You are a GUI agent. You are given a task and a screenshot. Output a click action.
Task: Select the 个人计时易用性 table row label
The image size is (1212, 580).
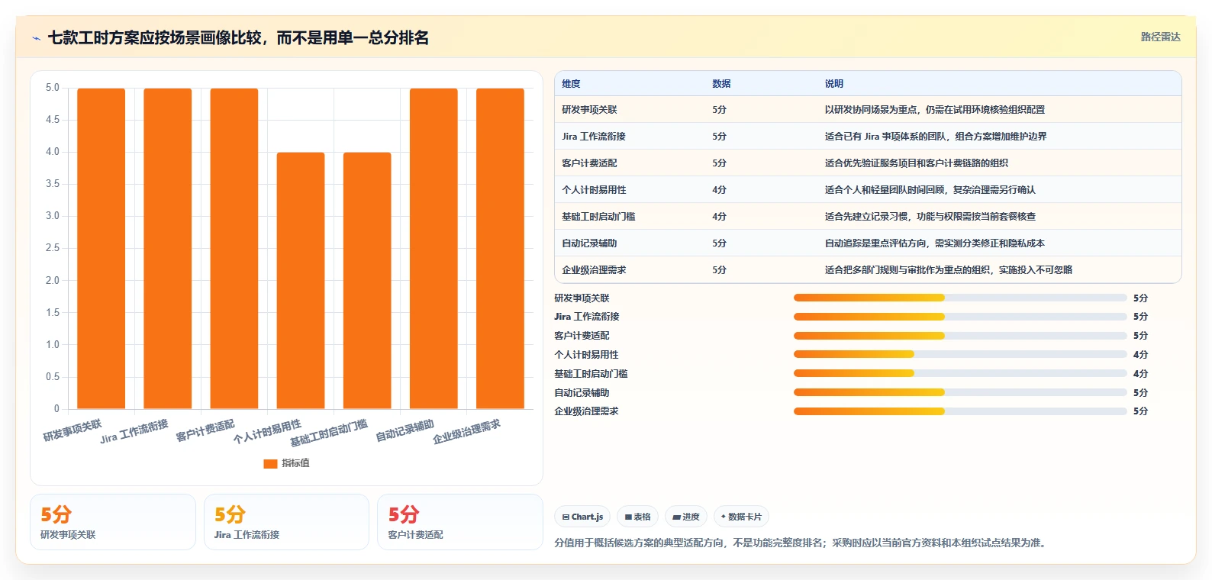(x=594, y=190)
